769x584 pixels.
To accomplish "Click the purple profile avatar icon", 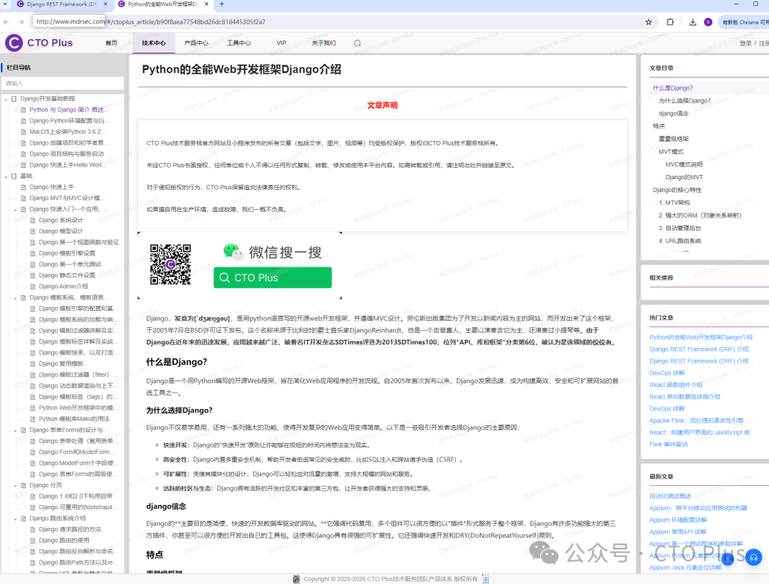I will point(708,22).
